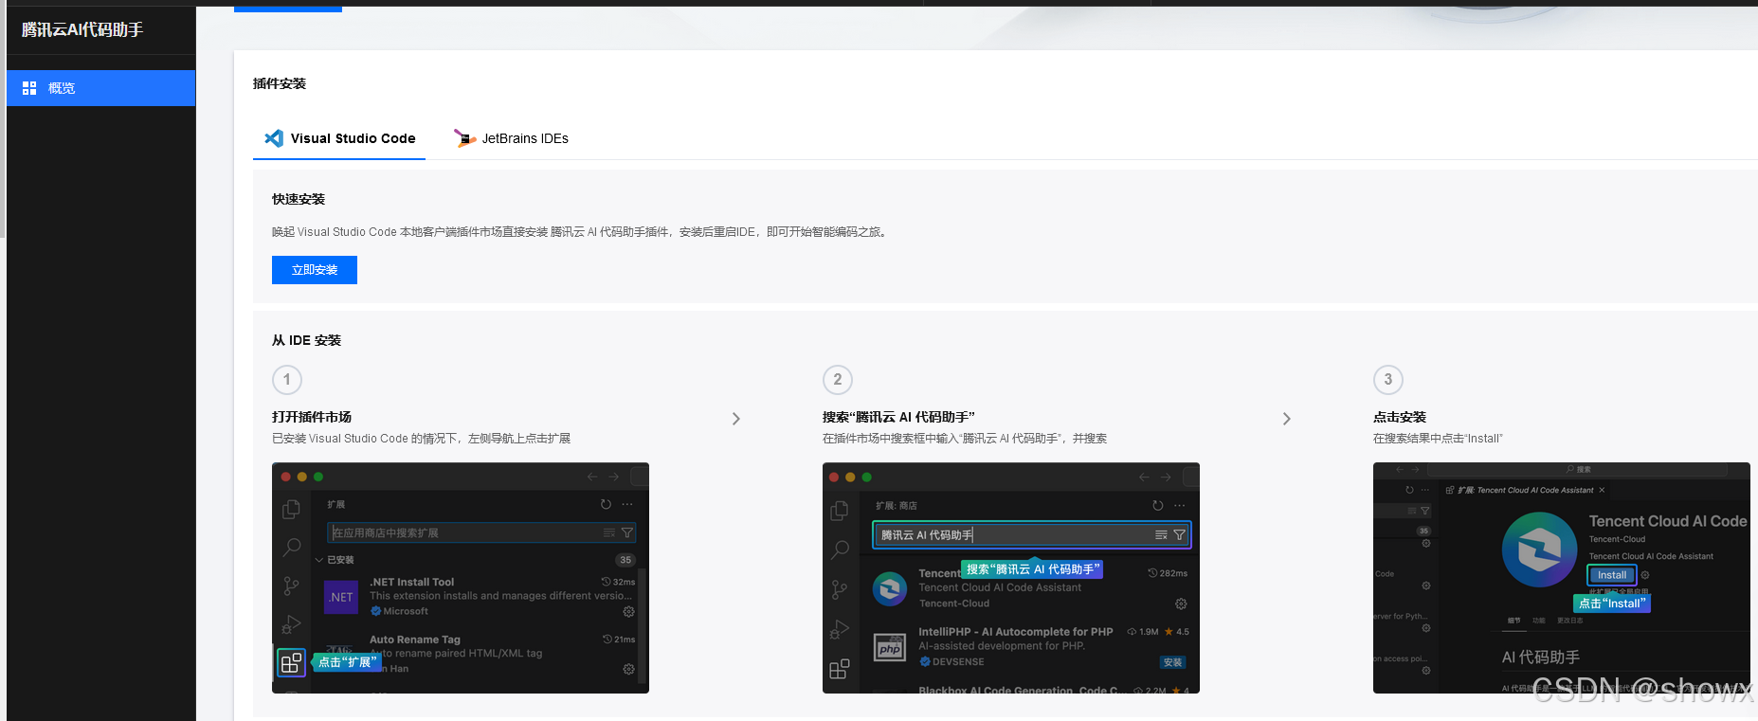
Task: Open the 点击安装 step screenshot thumbnail
Action: pos(1562,578)
